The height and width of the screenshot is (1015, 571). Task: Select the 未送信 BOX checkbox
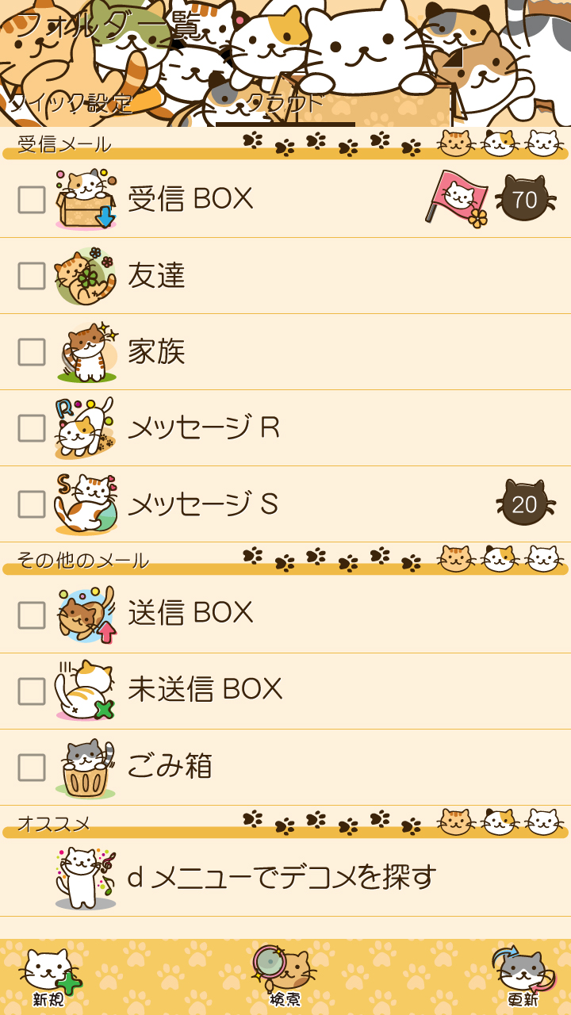(x=32, y=691)
